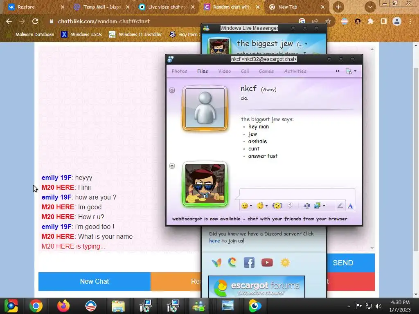Click your own avatar picture in chat
Screen dimensions: 419x314
tap(205, 184)
